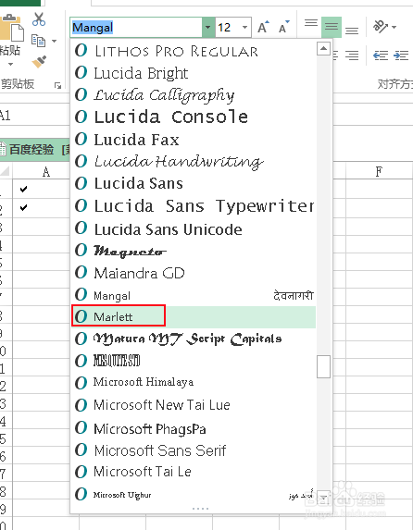Click the font name box showing Mangal
Viewport: 413px width, 530px height.
[x=137, y=28]
